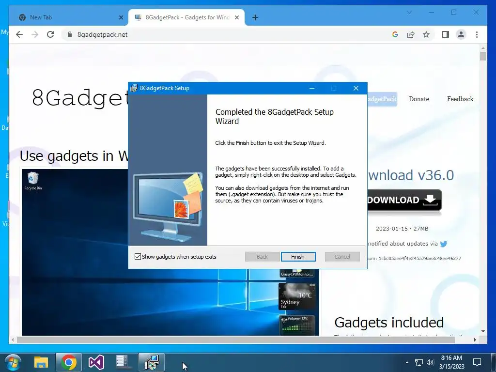Image resolution: width=496 pixels, height=372 pixels.
Task: Open the Donate page link
Action: 419,99
